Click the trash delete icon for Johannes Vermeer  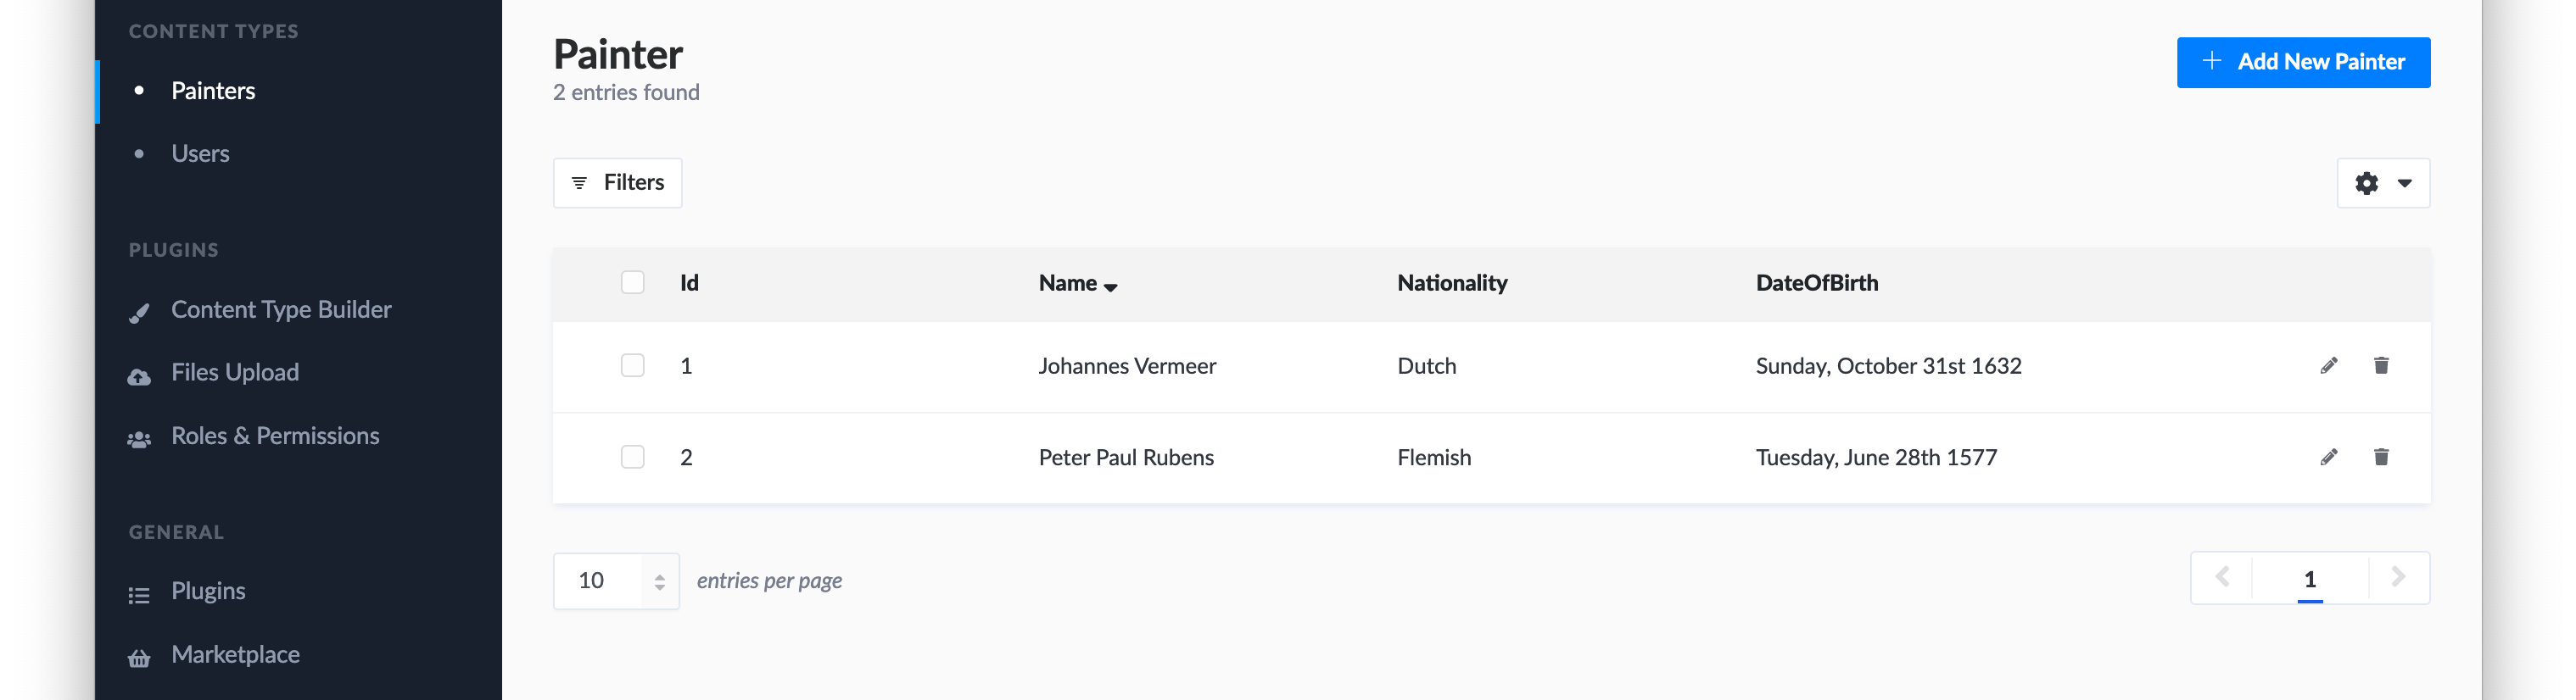click(2381, 365)
